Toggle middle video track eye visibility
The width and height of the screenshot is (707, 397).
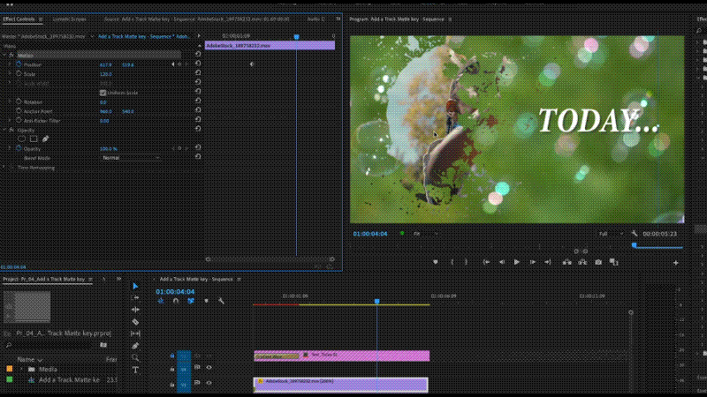click(x=209, y=367)
